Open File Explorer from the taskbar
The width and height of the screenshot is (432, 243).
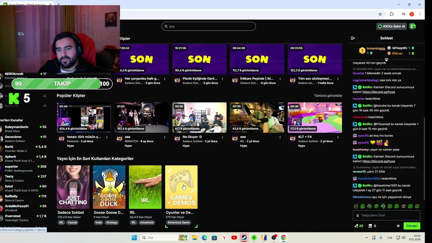click(195, 238)
